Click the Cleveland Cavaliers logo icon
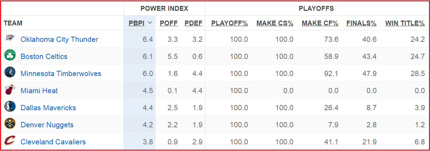The width and height of the screenshot is (430, 151). tap(10, 141)
